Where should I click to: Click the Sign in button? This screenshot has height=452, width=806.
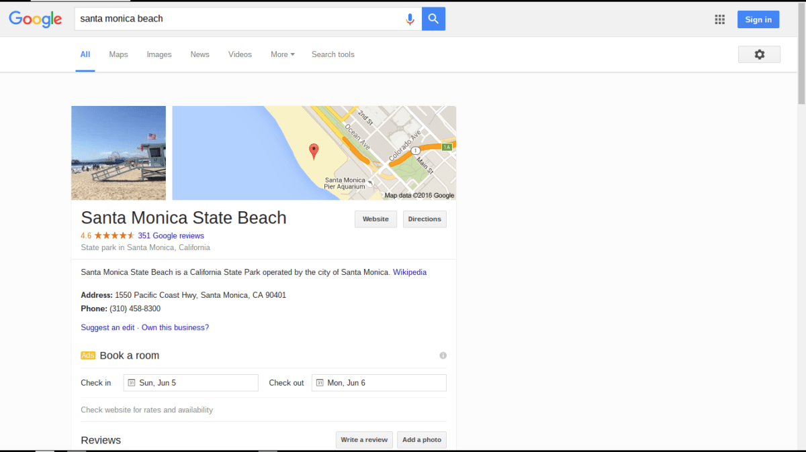758,19
